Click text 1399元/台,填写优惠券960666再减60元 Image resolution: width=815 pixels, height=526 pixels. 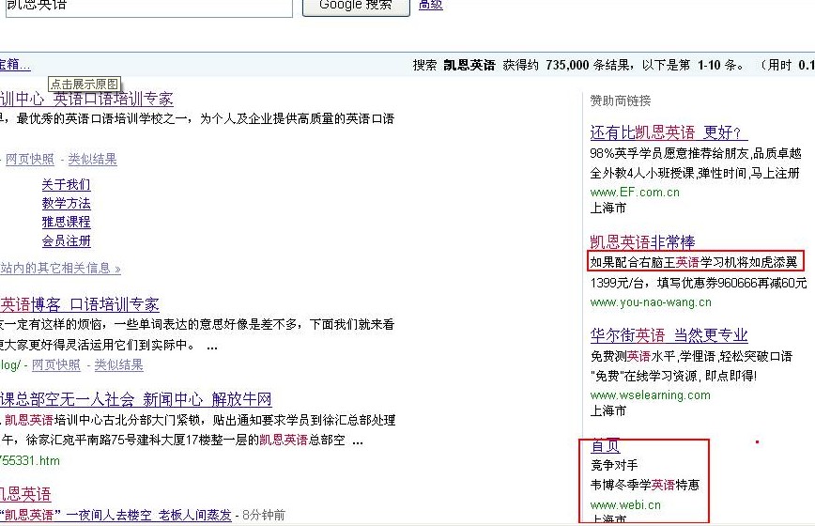(x=698, y=283)
